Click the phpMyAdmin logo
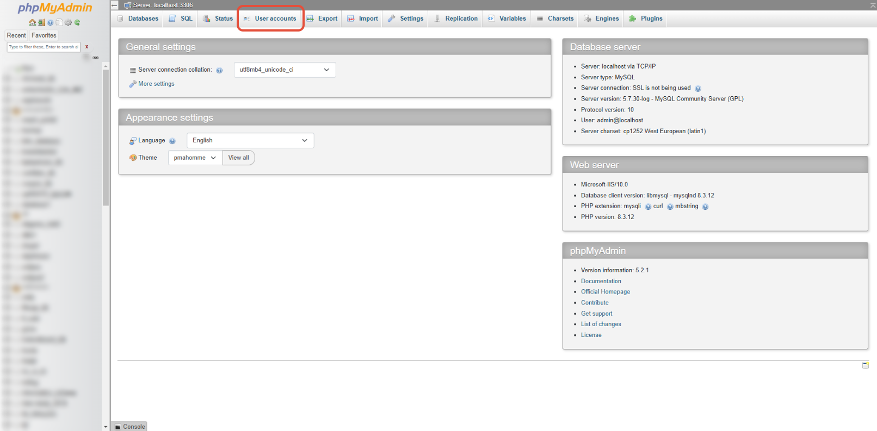The width and height of the screenshot is (877, 431). pyautogui.click(x=55, y=8)
